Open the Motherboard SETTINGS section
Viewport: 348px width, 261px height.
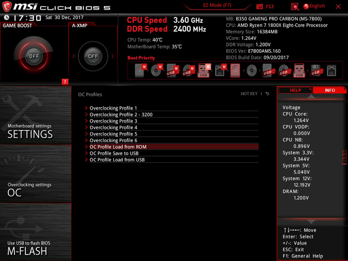[35, 115]
